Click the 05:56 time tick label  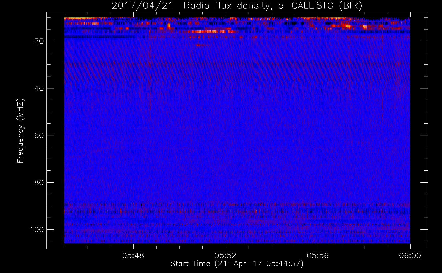[x=318, y=256]
